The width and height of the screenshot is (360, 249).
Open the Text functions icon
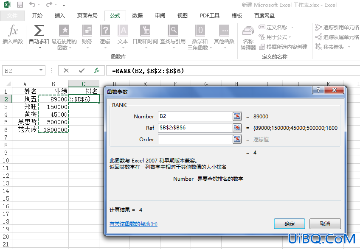point(123,31)
